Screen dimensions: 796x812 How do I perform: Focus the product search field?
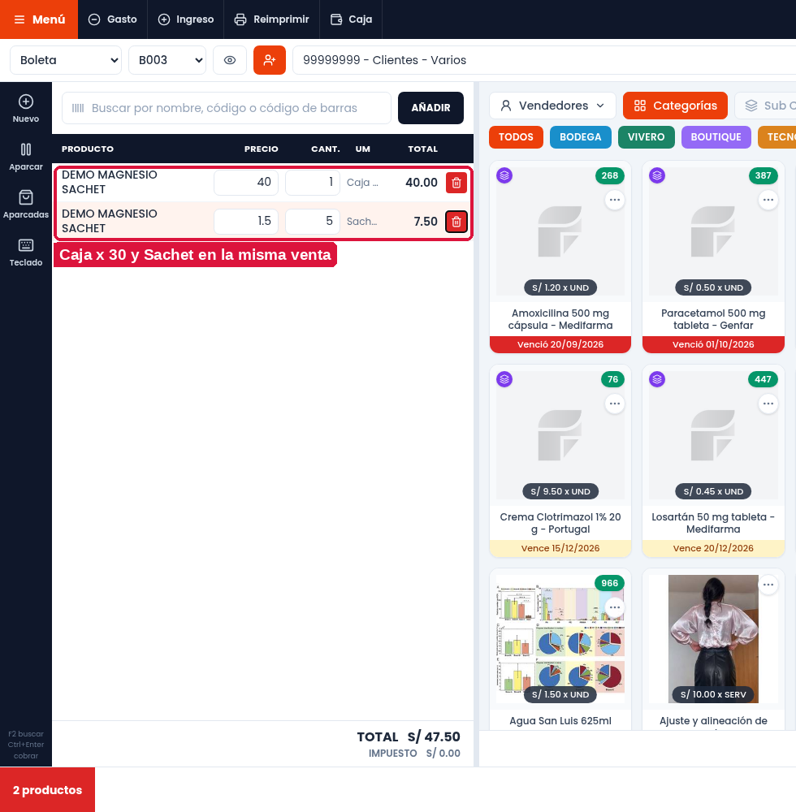(227, 108)
